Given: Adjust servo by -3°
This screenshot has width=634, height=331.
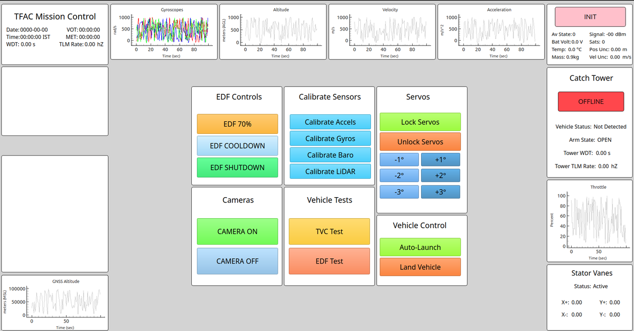Looking at the screenshot, I should pos(399,192).
